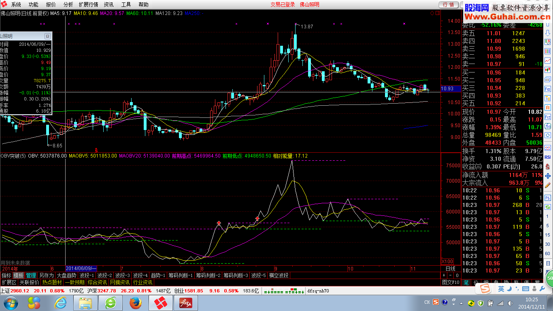Select daily period 日 in right sidebar

point(547,264)
